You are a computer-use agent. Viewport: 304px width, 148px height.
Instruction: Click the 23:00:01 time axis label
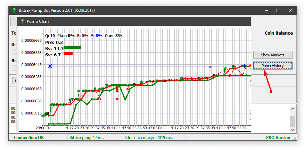click(43, 128)
